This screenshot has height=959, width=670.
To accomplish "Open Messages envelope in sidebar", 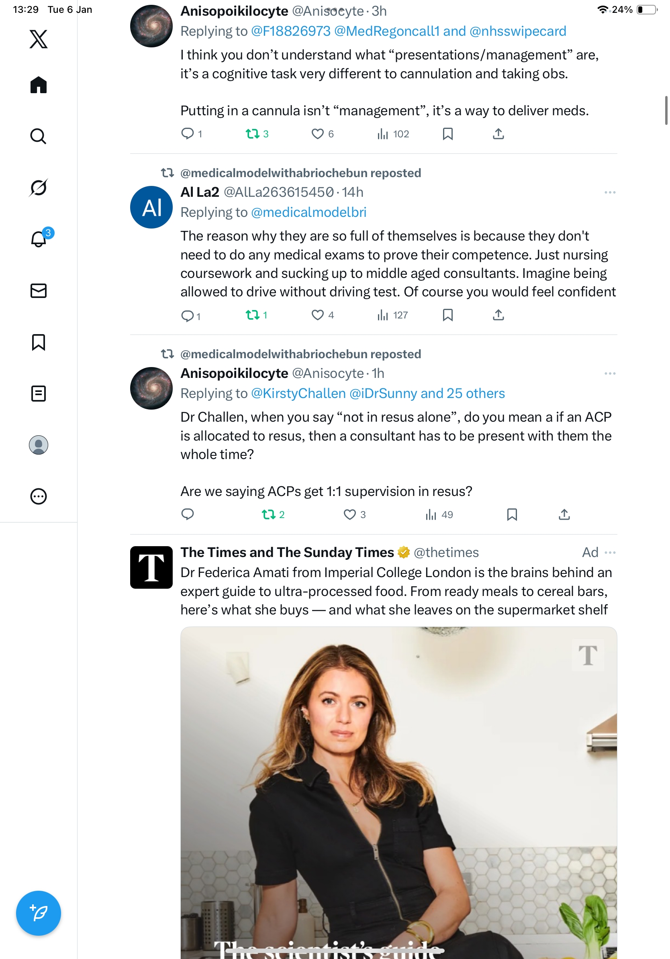I will point(39,291).
